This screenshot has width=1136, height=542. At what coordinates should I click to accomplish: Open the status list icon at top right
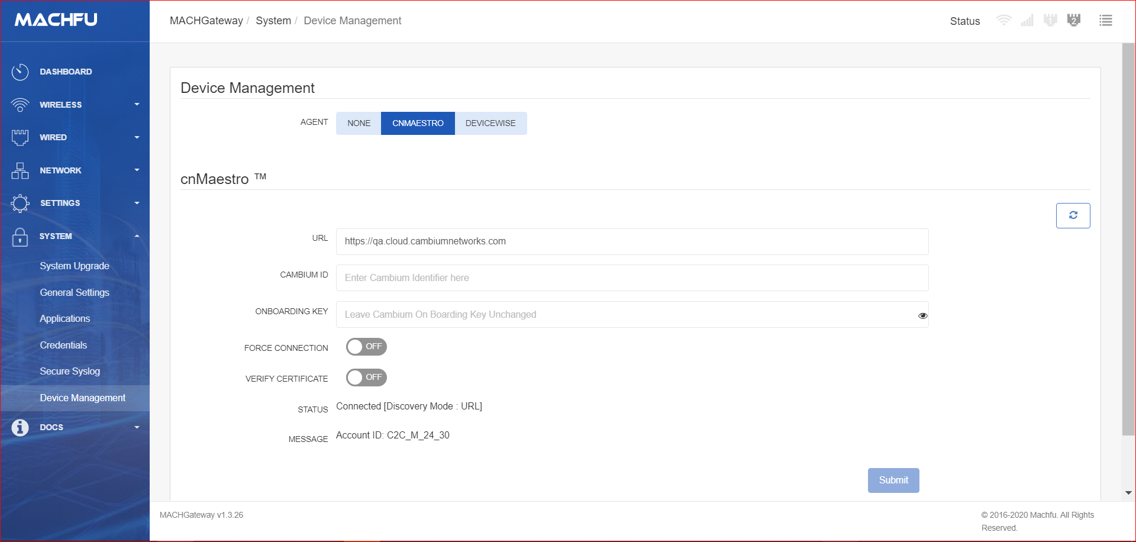point(1105,20)
